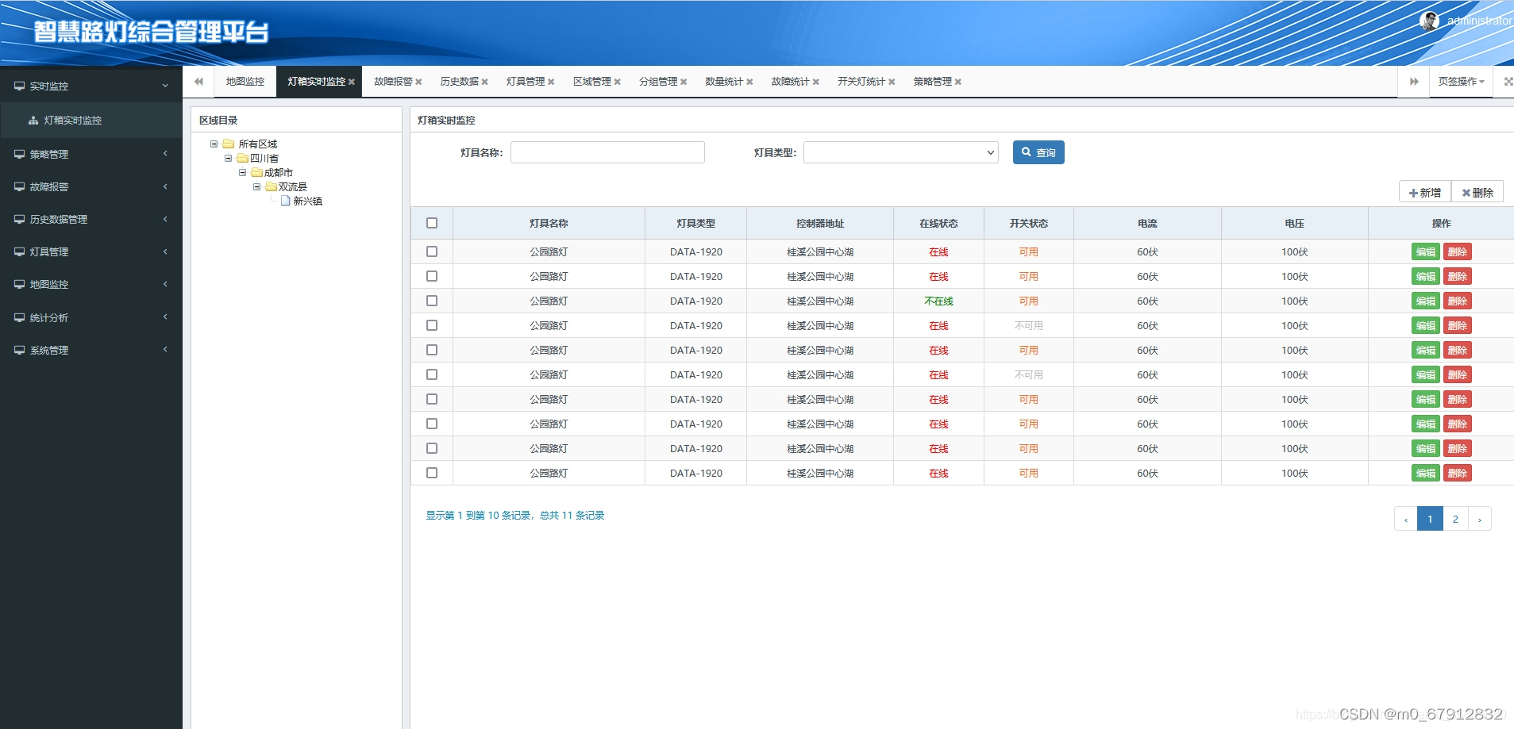Collapse the 成都市 tree node
This screenshot has height=729, width=1514.
[x=243, y=172]
